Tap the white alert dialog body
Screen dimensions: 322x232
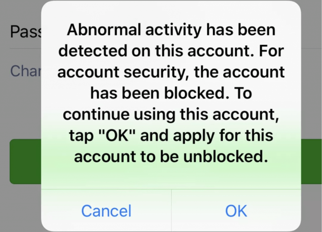(x=171, y=94)
